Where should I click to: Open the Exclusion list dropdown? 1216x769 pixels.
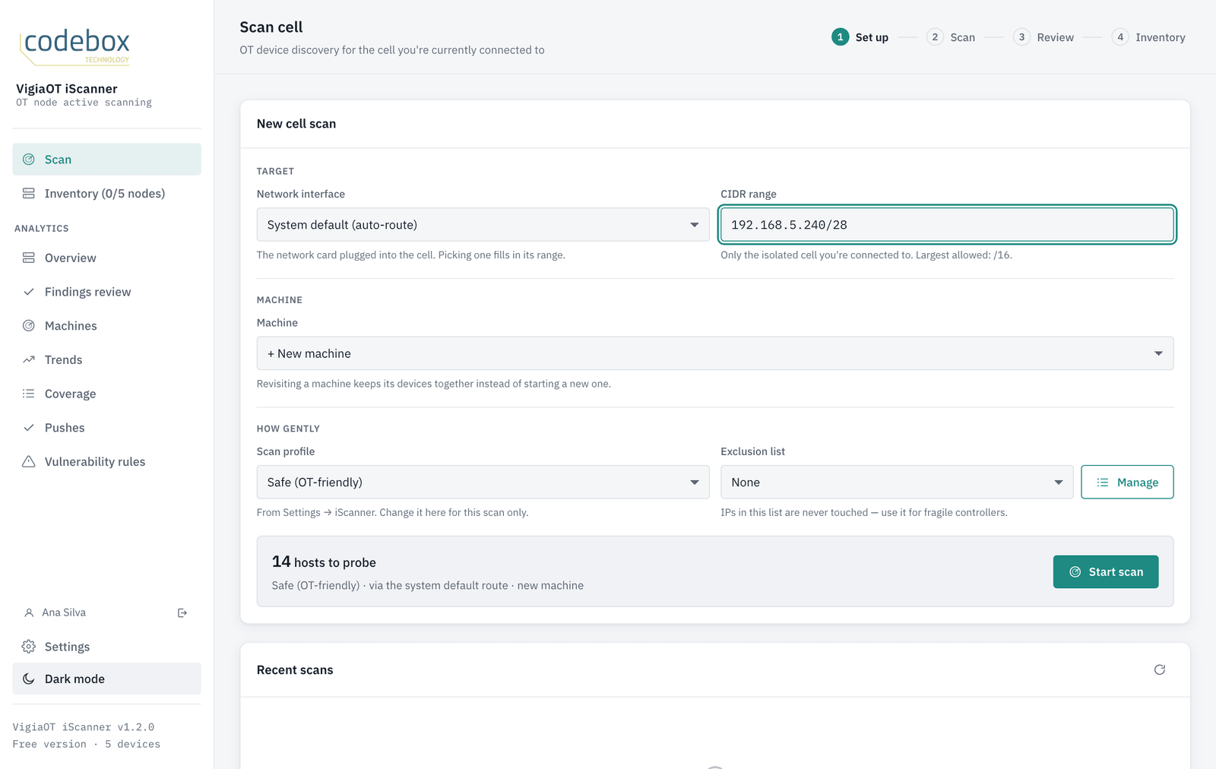point(897,483)
